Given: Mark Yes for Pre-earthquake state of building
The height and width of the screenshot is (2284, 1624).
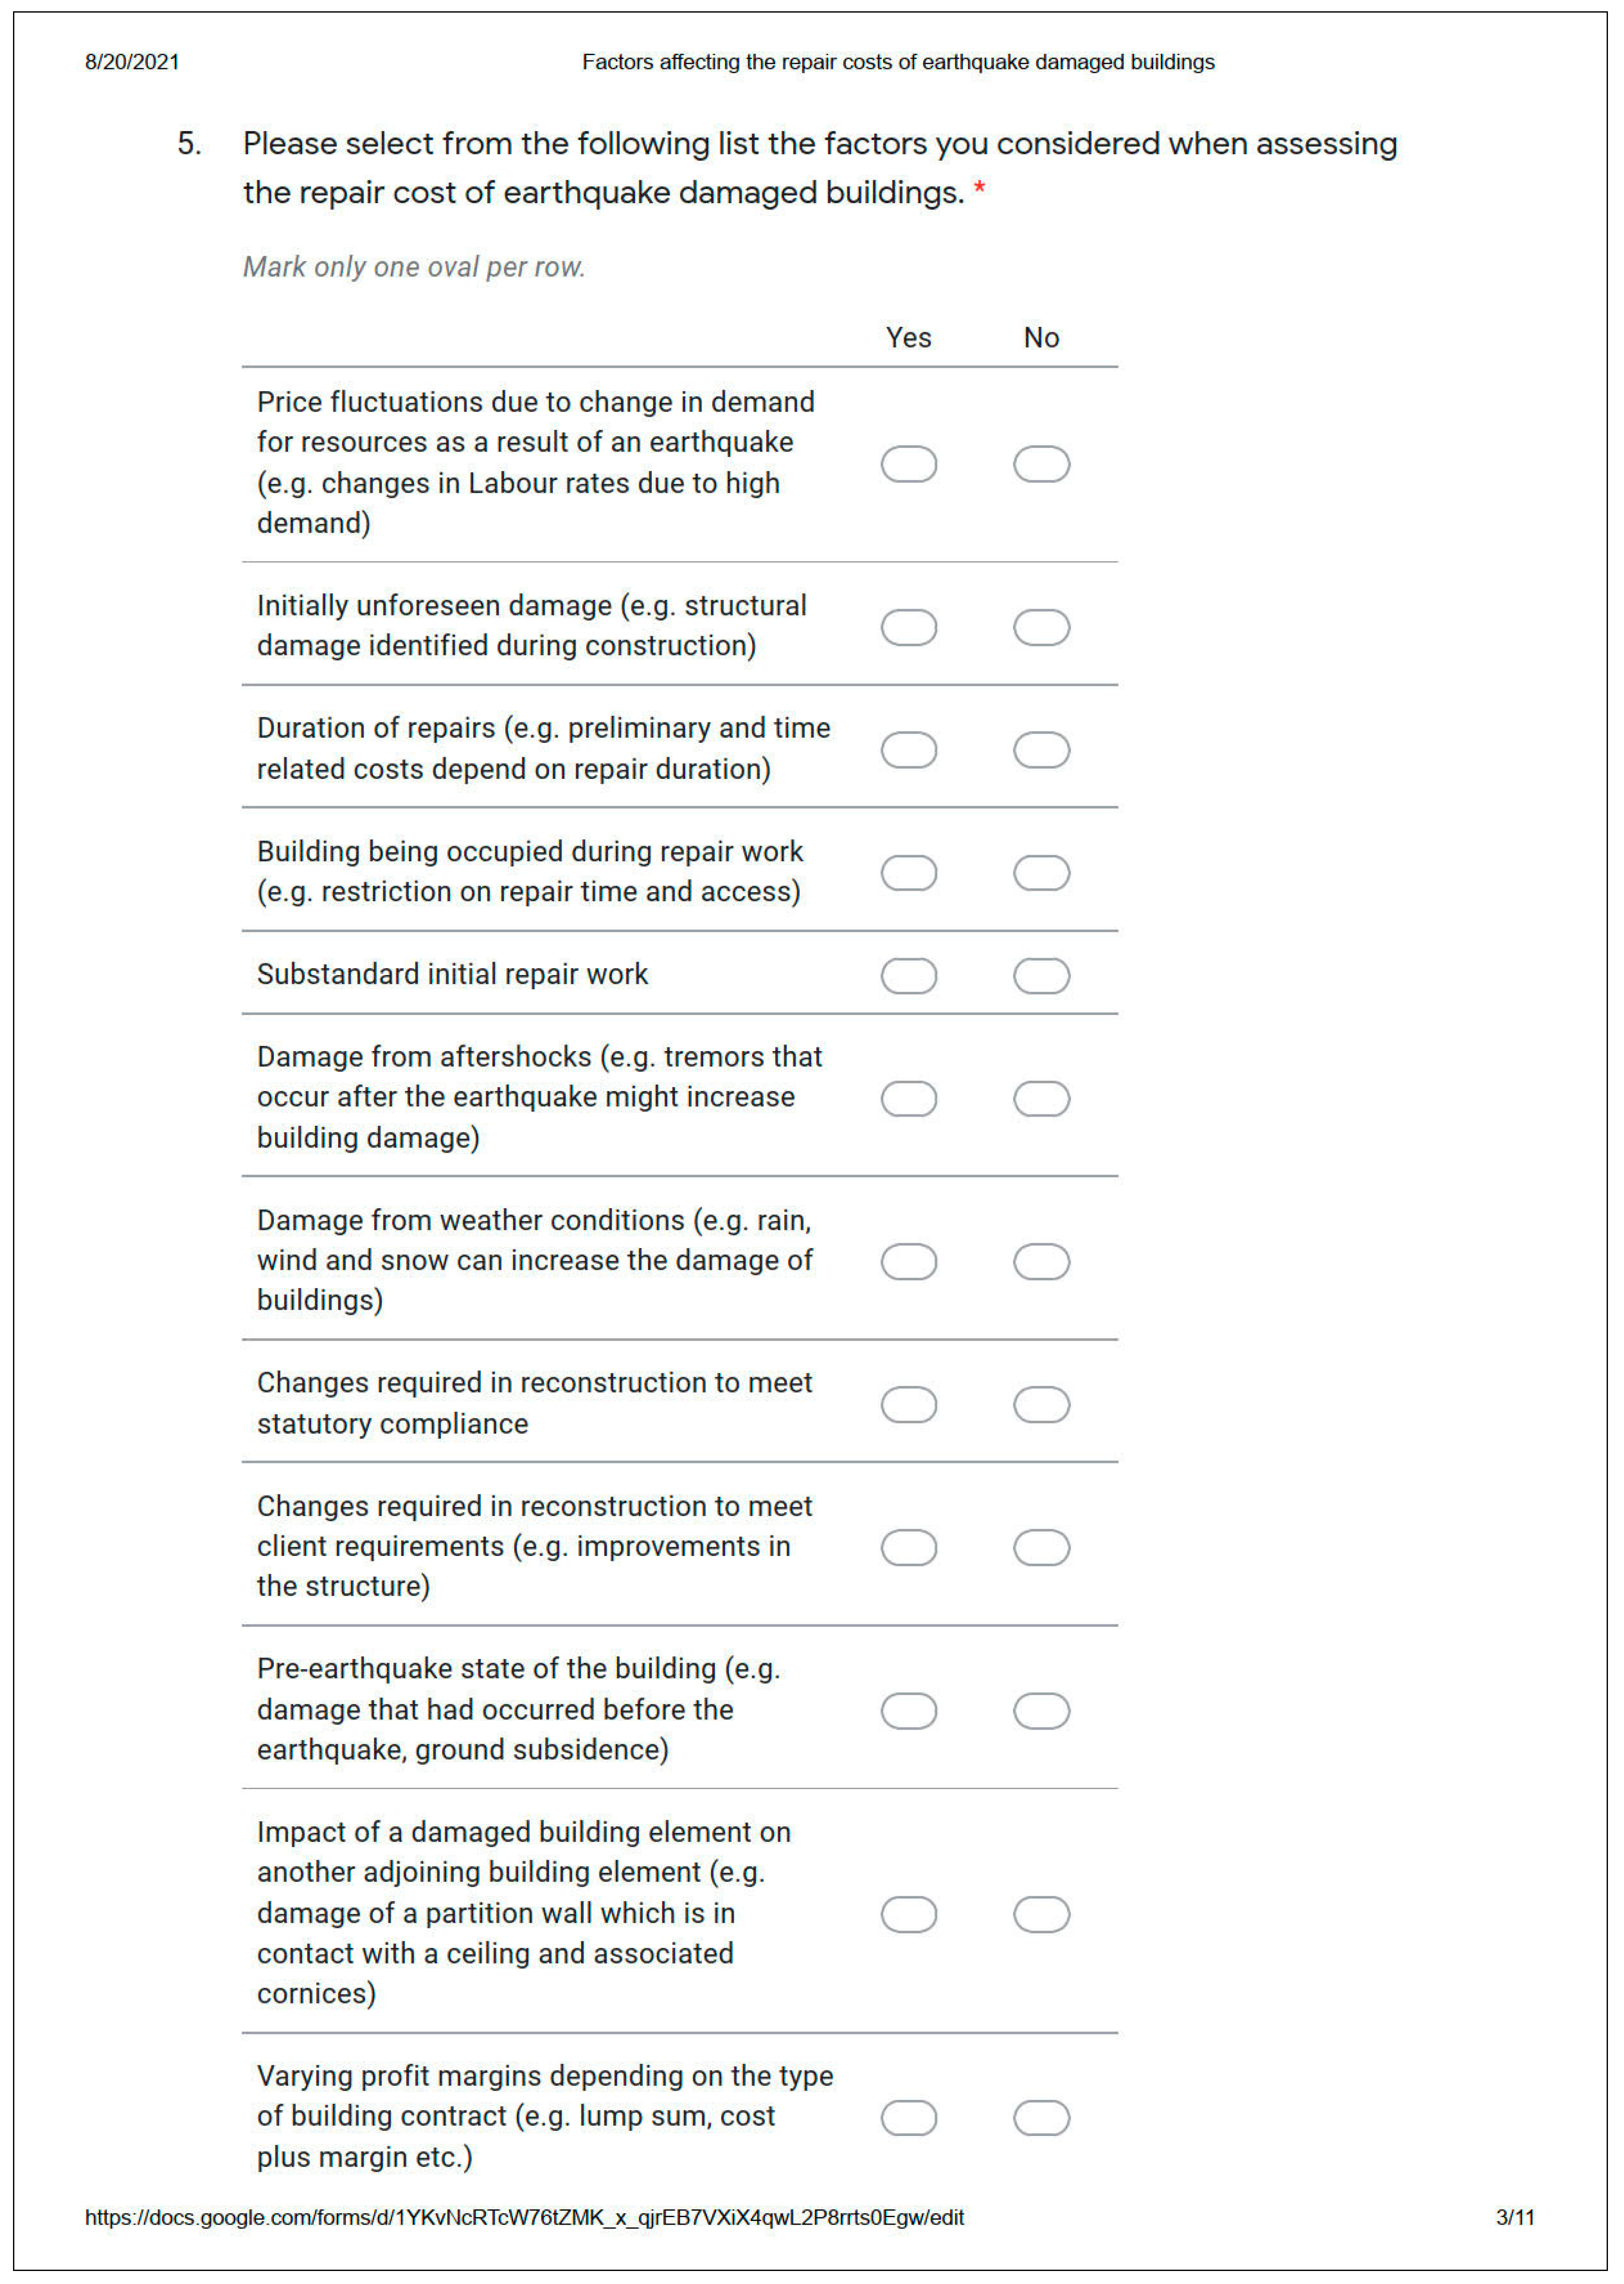Looking at the screenshot, I should pos(908,1711).
